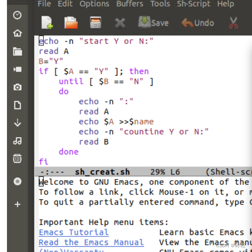The image size is (252, 252).
Task: Open the Read the Emacs Manual link
Action: (91, 242)
